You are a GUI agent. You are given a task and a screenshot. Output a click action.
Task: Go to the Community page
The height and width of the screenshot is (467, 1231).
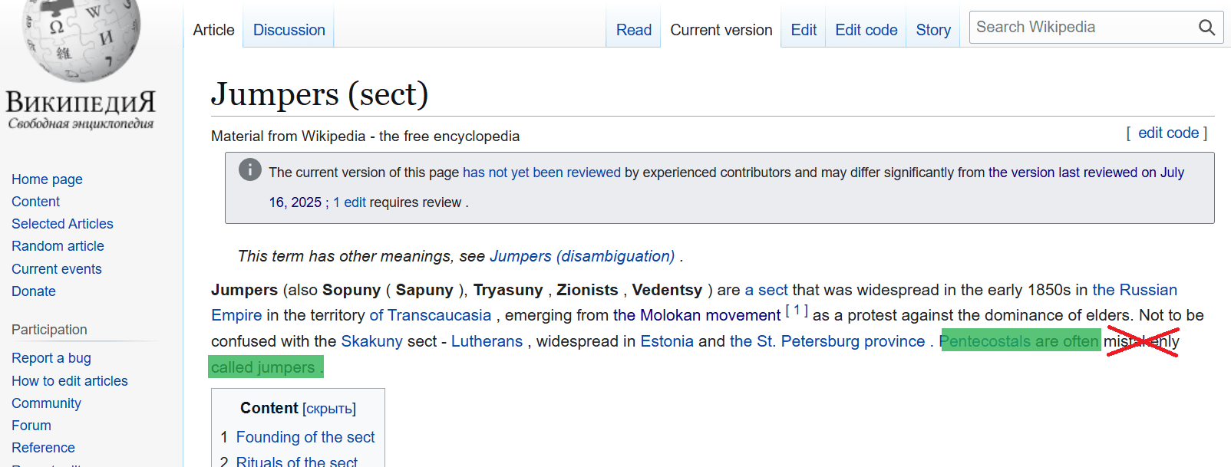pos(46,403)
